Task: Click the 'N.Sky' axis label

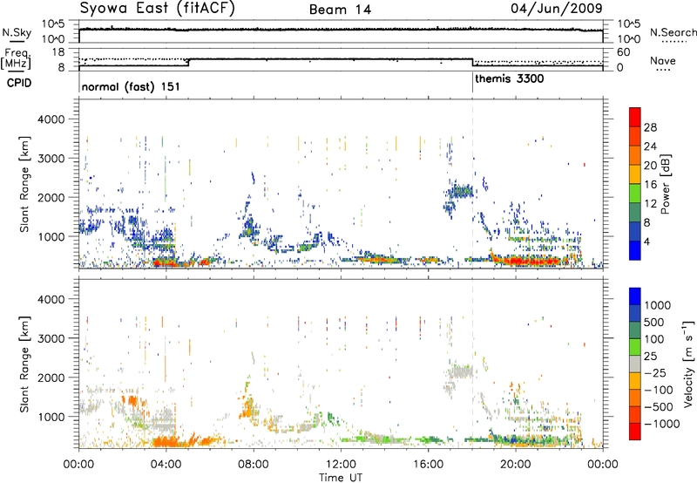Action: pos(17,32)
